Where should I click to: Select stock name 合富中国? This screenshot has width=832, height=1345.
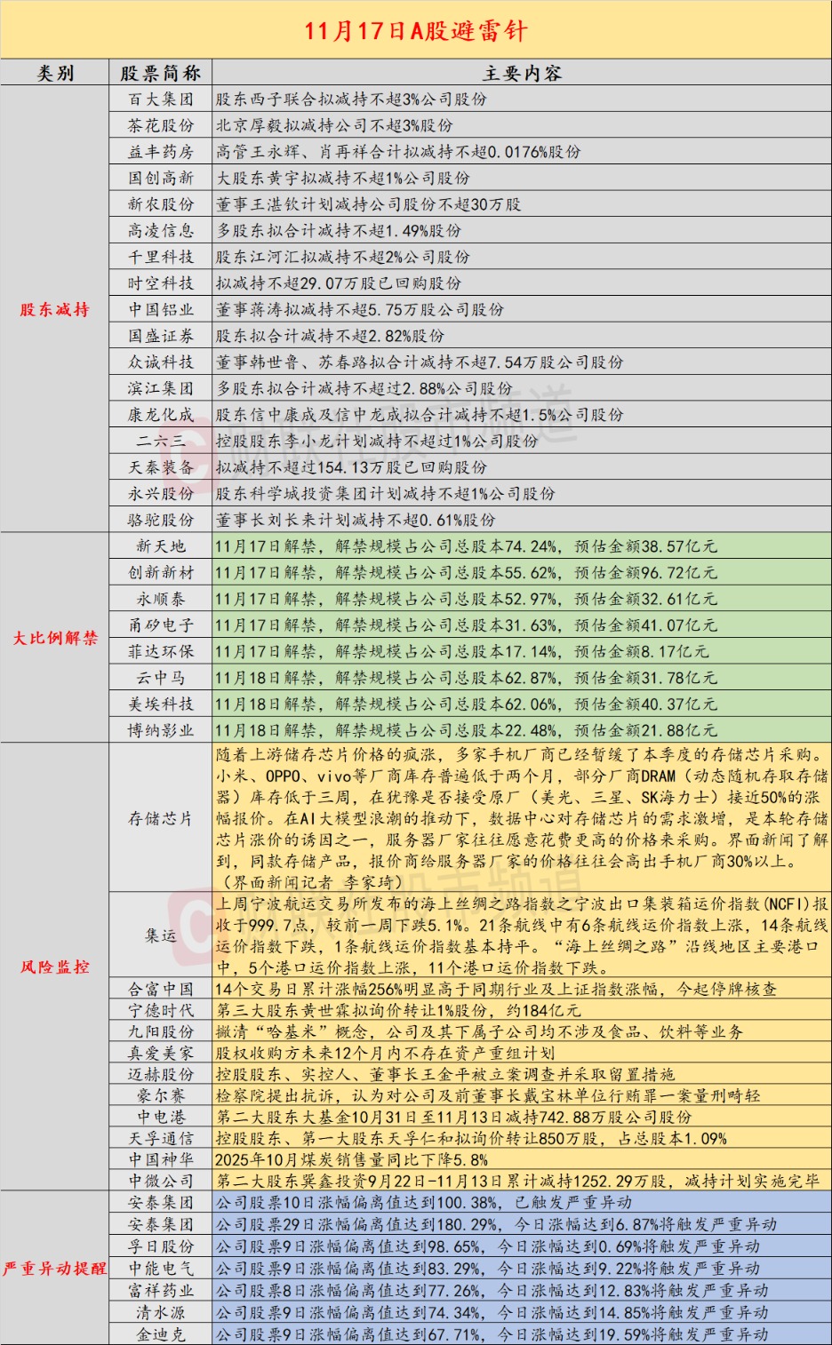(x=161, y=989)
